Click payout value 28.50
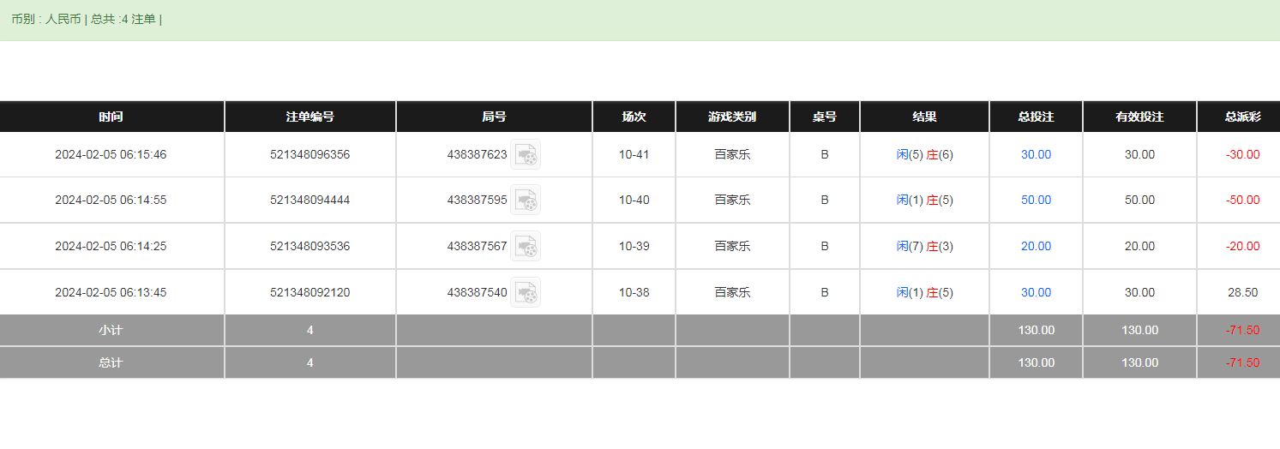 (x=1242, y=293)
